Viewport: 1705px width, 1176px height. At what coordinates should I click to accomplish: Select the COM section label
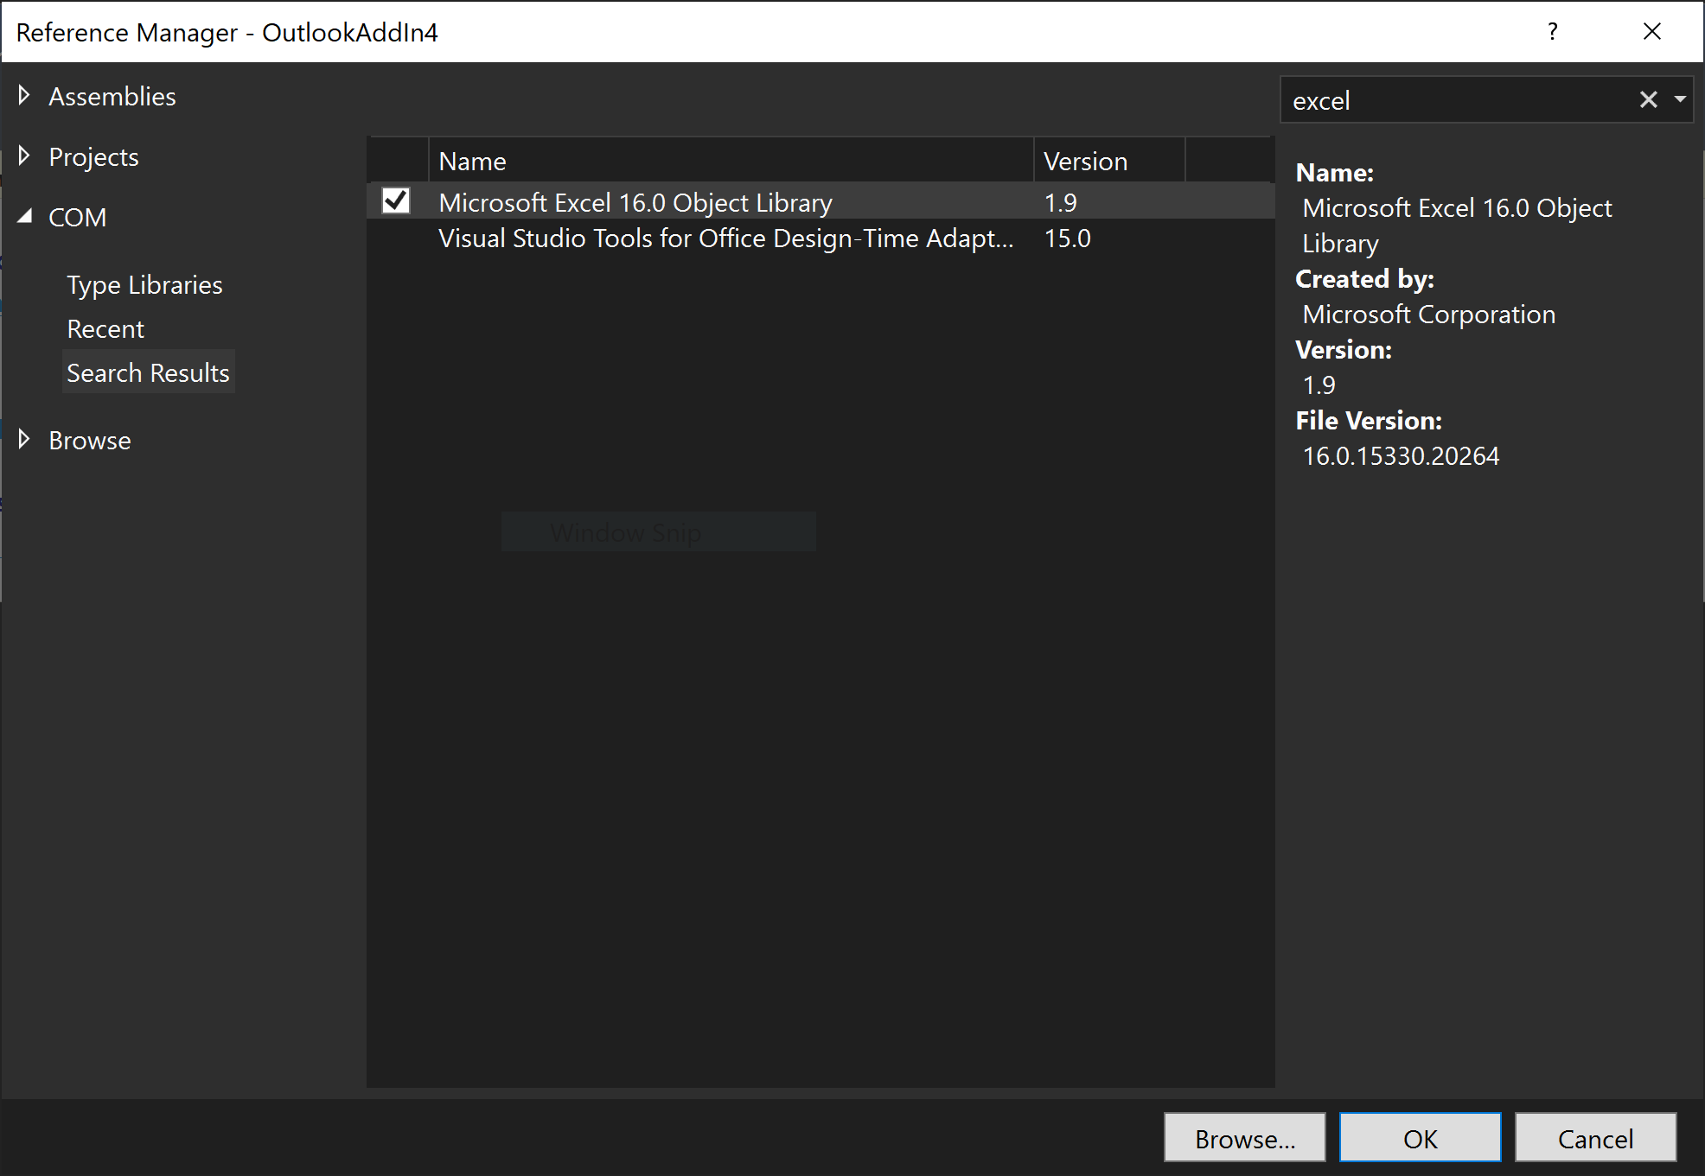click(x=78, y=217)
